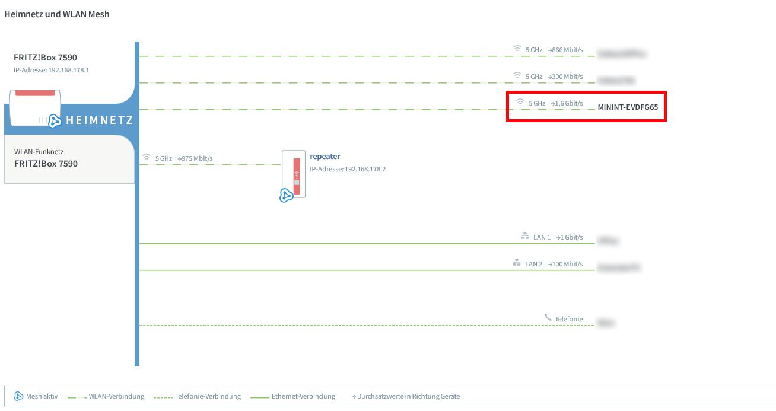Click the repeater IP-Adresse 192.168.178.2 text

point(348,169)
